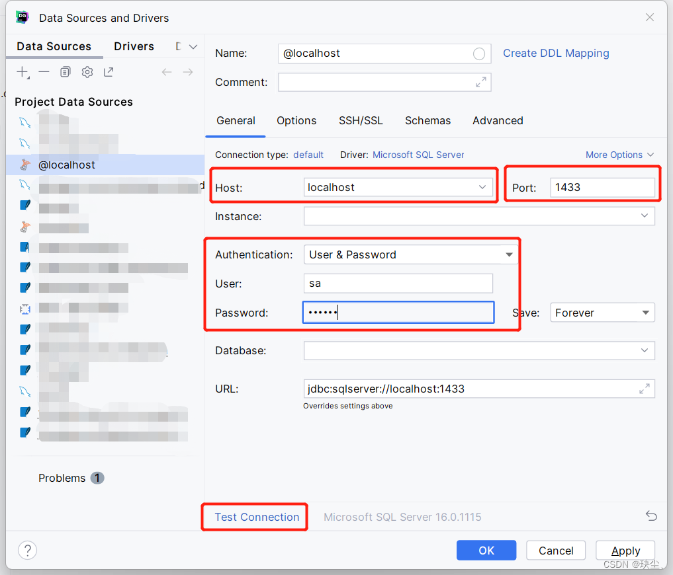Click inside the Password input field
Image resolution: width=673 pixels, height=575 pixels.
click(x=398, y=312)
